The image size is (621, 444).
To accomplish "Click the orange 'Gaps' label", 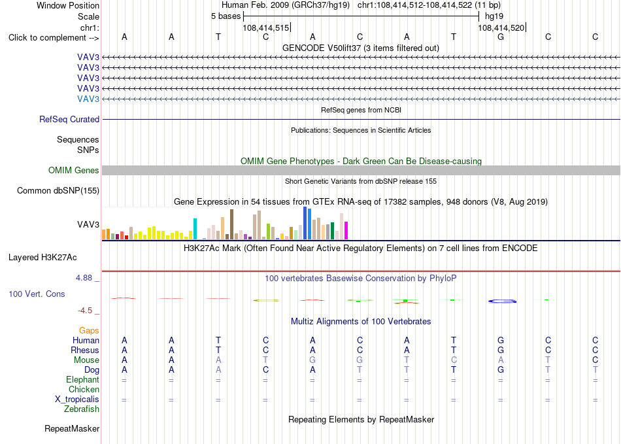I will point(89,330).
